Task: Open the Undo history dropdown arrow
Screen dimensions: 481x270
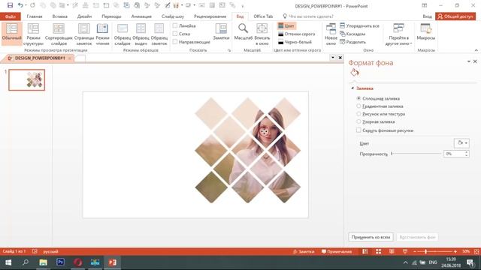Action: coord(26,5)
